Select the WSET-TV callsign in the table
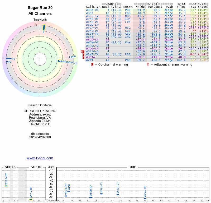 point(92,34)
